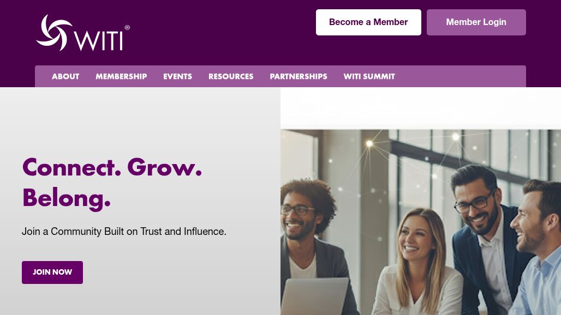This screenshot has height=315, width=561.
Task: Click the laptop in the hero photo
Action: pos(315,296)
